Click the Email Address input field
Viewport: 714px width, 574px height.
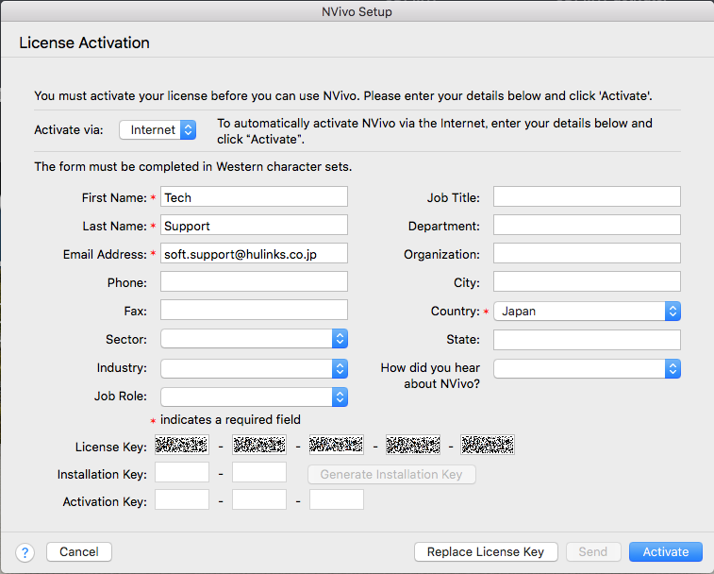(254, 254)
